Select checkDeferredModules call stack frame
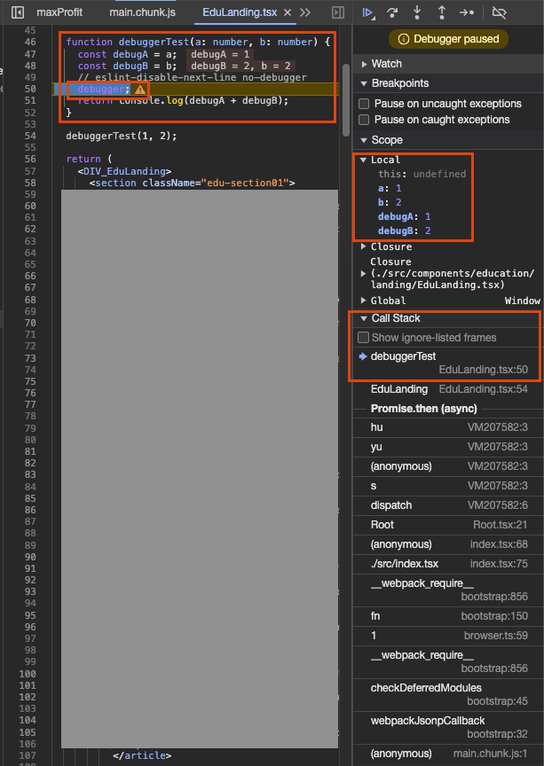 pyautogui.click(x=447, y=694)
